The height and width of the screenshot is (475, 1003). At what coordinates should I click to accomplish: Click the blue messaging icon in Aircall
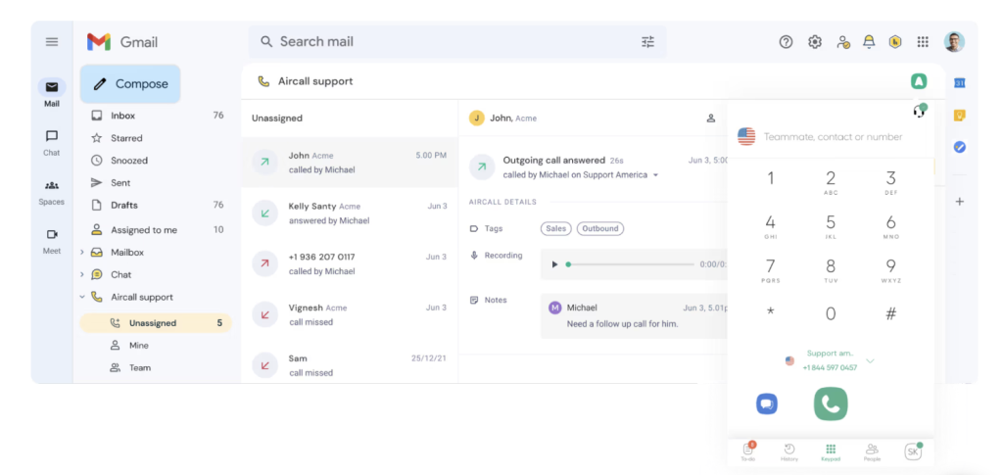766,404
